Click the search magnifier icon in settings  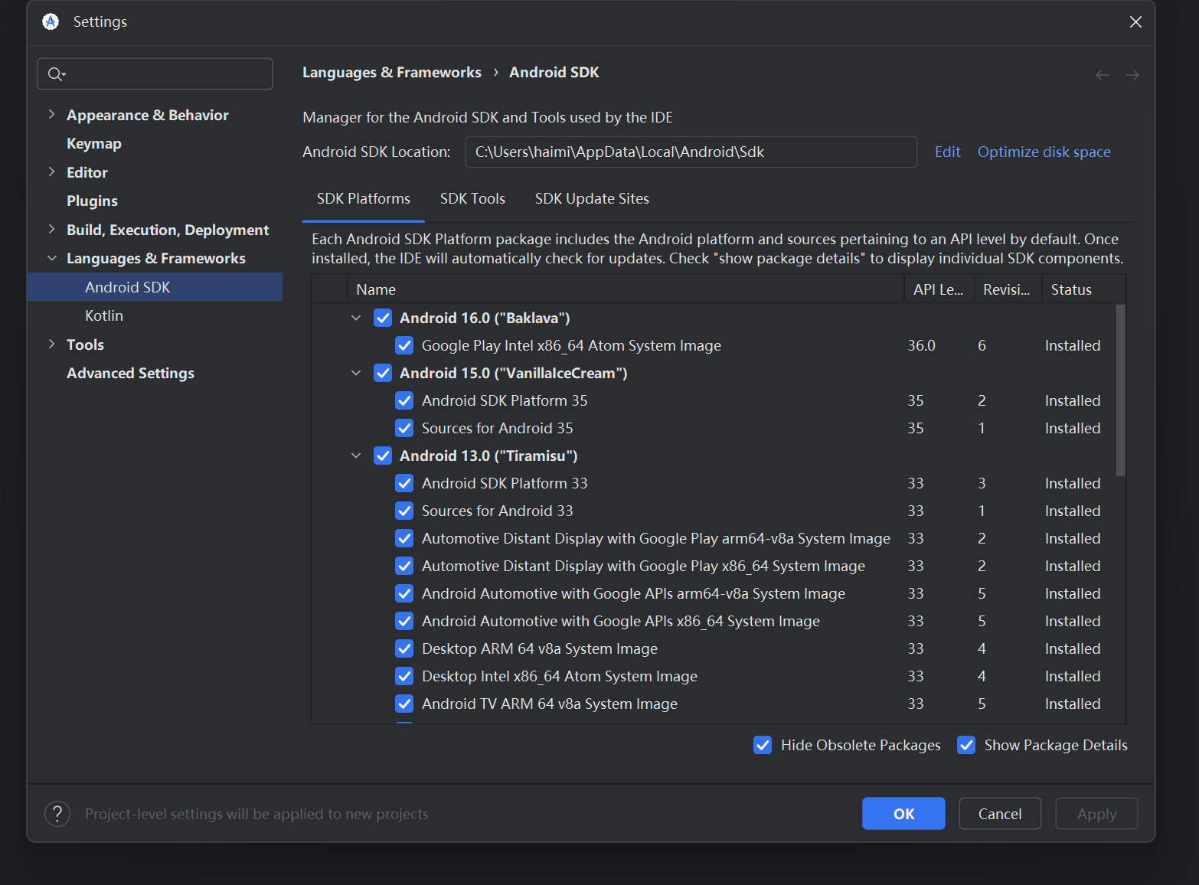pos(55,74)
